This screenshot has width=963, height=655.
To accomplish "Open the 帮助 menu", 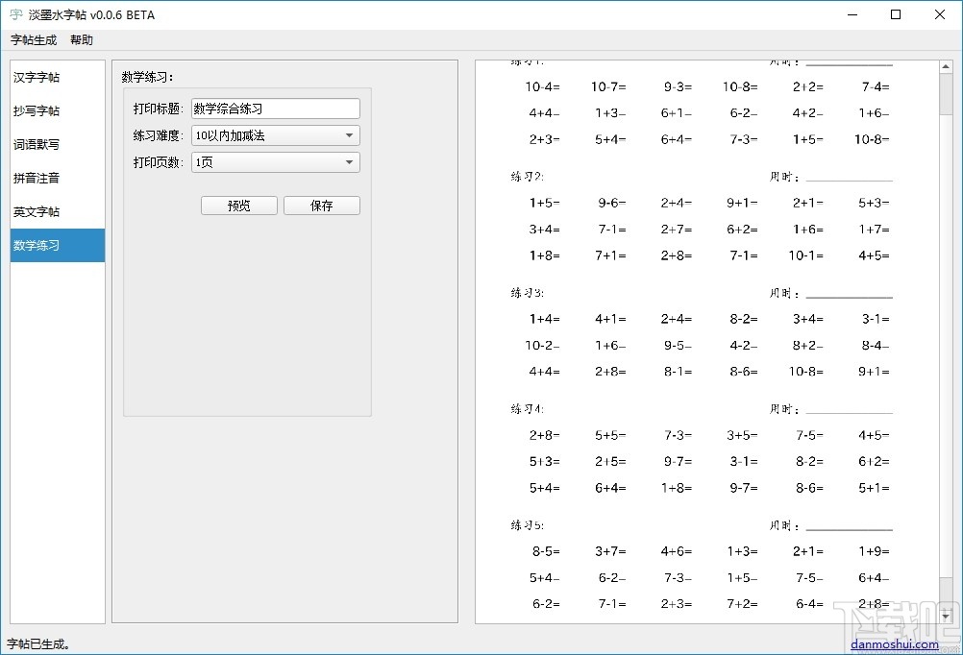I will (82, 39).
